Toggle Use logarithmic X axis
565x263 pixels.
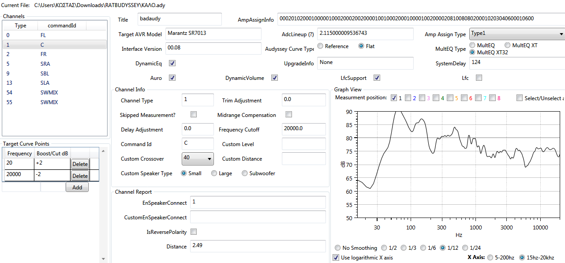(337, 257)
